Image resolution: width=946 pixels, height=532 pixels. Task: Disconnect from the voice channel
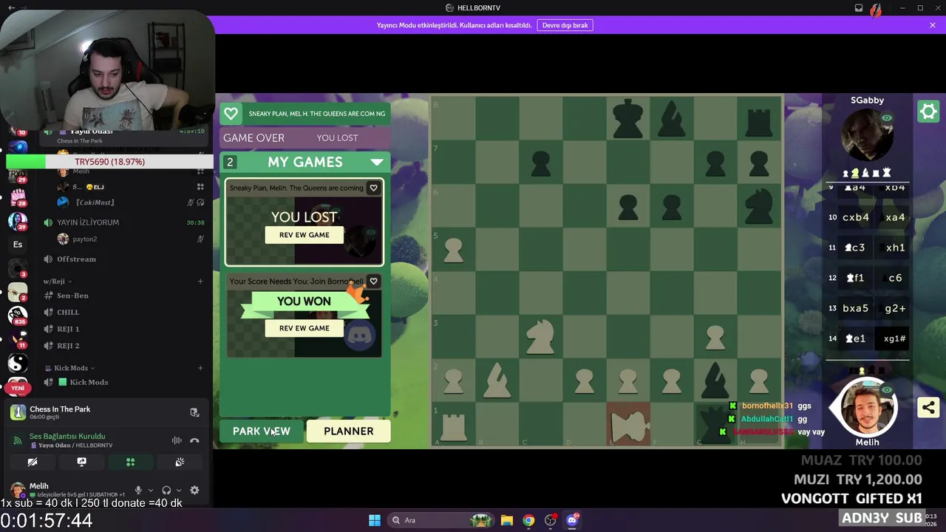click(194, 440)
